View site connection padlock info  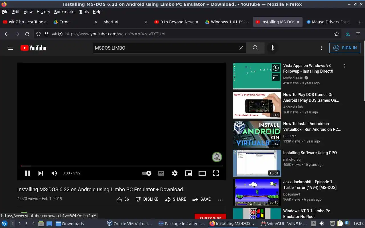tap(46, 34)
